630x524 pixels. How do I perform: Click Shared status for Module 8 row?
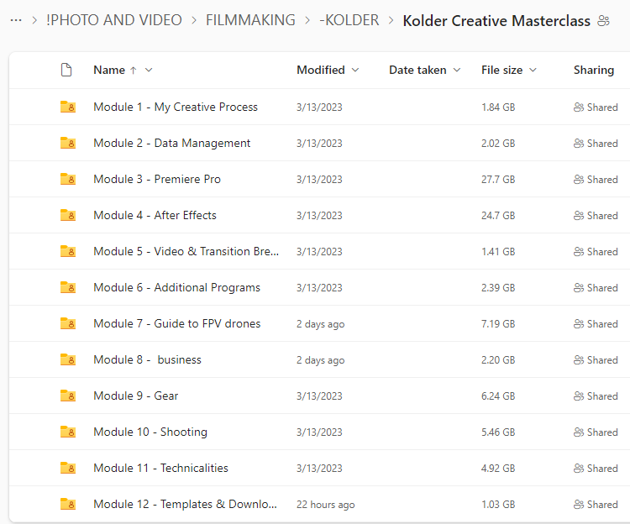[x=596, y=360]
